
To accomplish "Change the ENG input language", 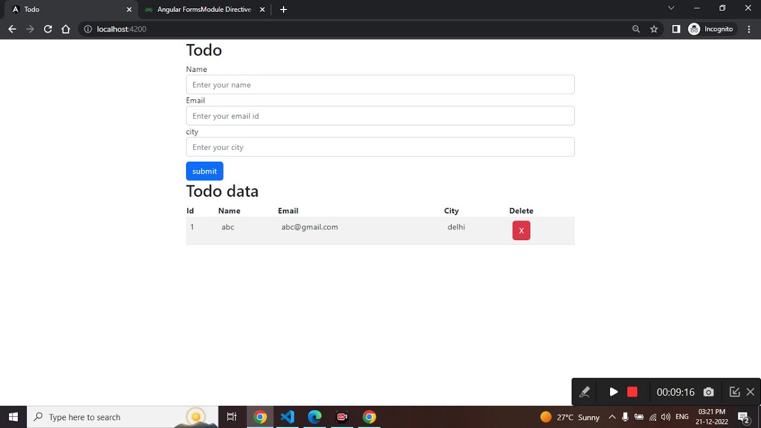I will tap(682, 417).
